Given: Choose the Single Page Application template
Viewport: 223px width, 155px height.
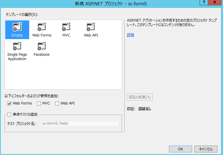Looking at the screenshot, I should coord(17,51).
